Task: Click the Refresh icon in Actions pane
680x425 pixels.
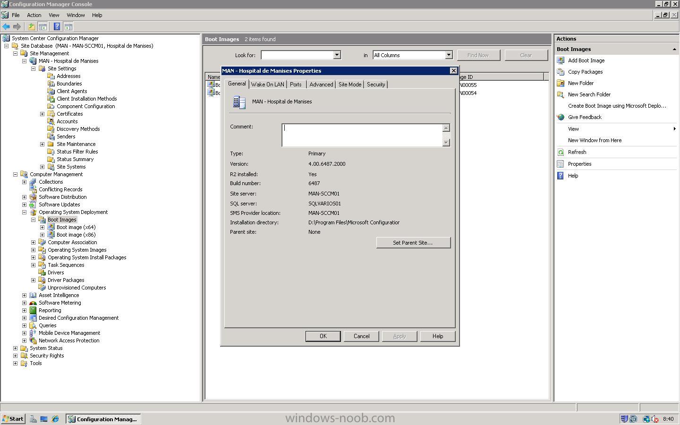Action: click(x=561, y=152)
